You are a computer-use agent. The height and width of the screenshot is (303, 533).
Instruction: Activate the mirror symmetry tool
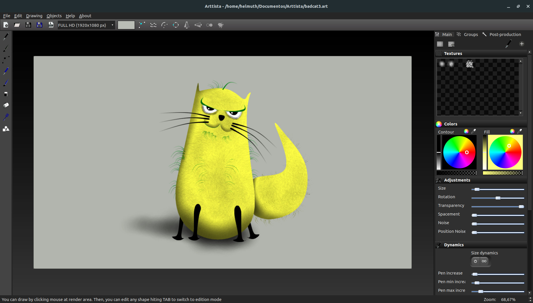coord(187,25)
